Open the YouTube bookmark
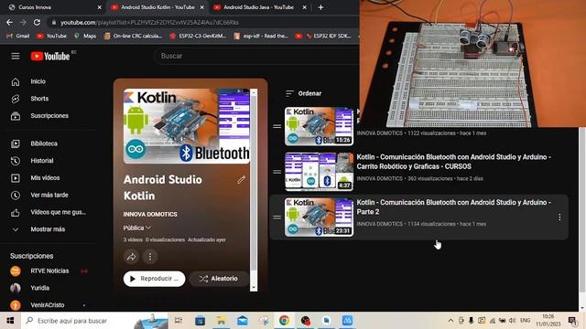 (51, 36)
